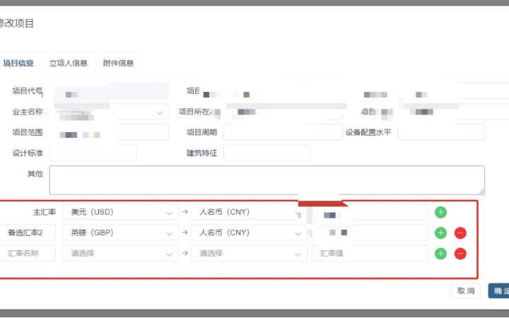
Task: Click the green plus icon in 主汇率 row
Action: point(440,212)
